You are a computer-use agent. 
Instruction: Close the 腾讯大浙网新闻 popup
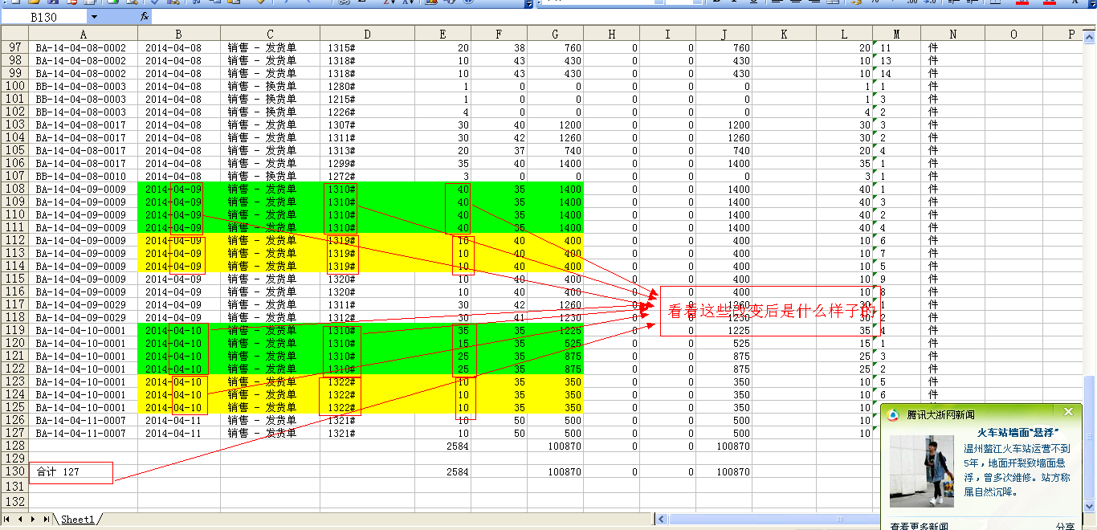point(1067,412)
